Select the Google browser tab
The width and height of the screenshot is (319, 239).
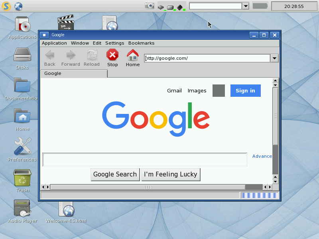74,74
